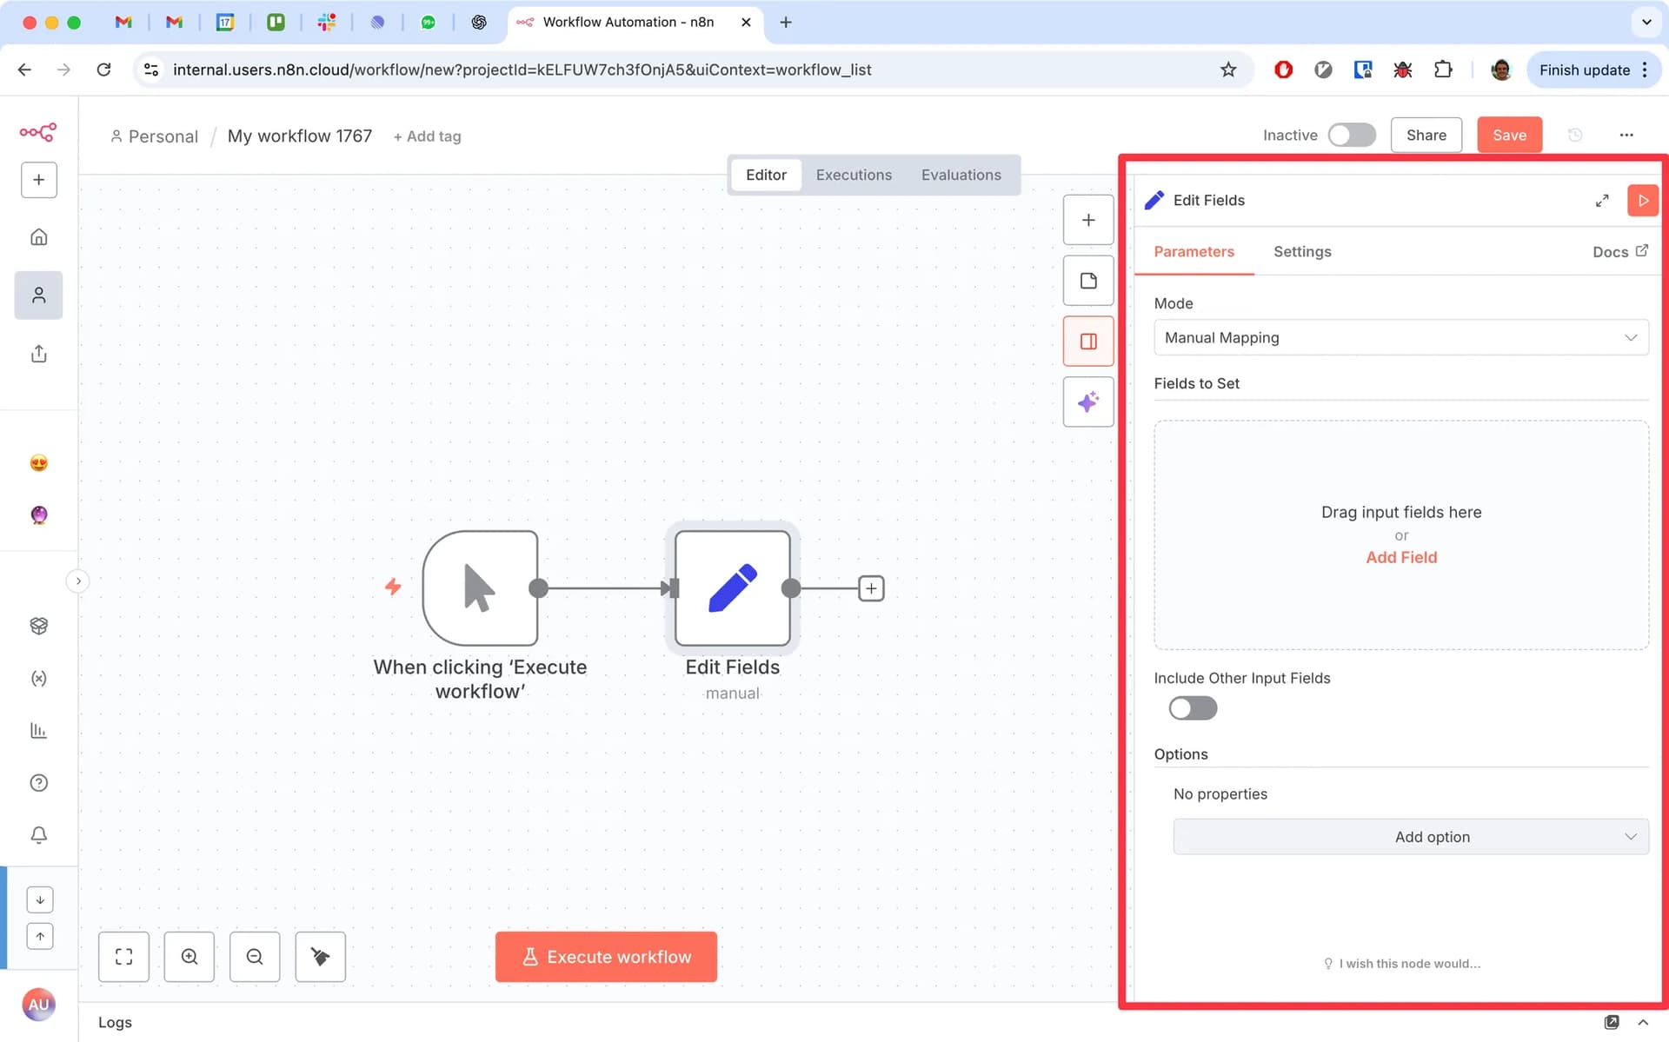The image size is (1669, 1042).
Task: Open the AI assistant sparkle button
Action: pos(1088,402)
